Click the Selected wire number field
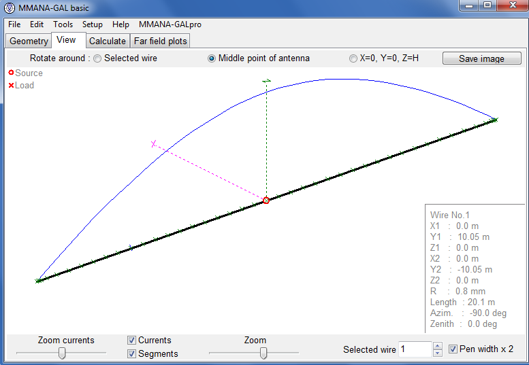The image size is (529, 365). coord(415,349)
